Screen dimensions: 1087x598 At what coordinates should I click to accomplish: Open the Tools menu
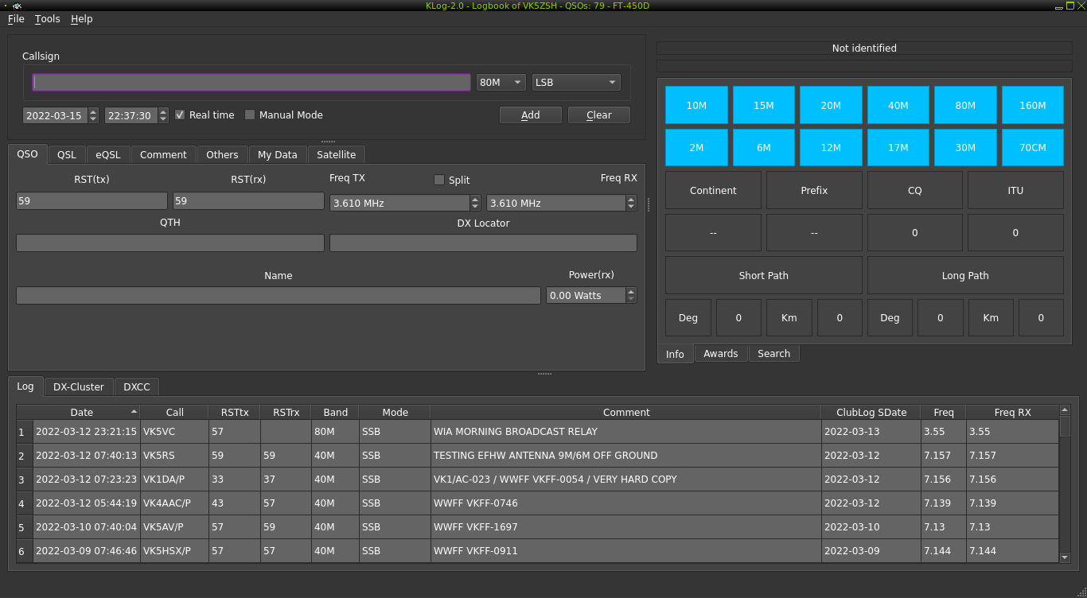coord(47,19)
